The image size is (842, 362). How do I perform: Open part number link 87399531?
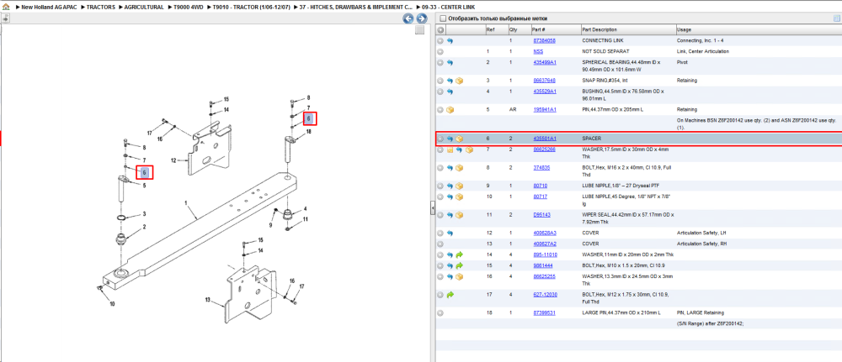tap(544, 312)
